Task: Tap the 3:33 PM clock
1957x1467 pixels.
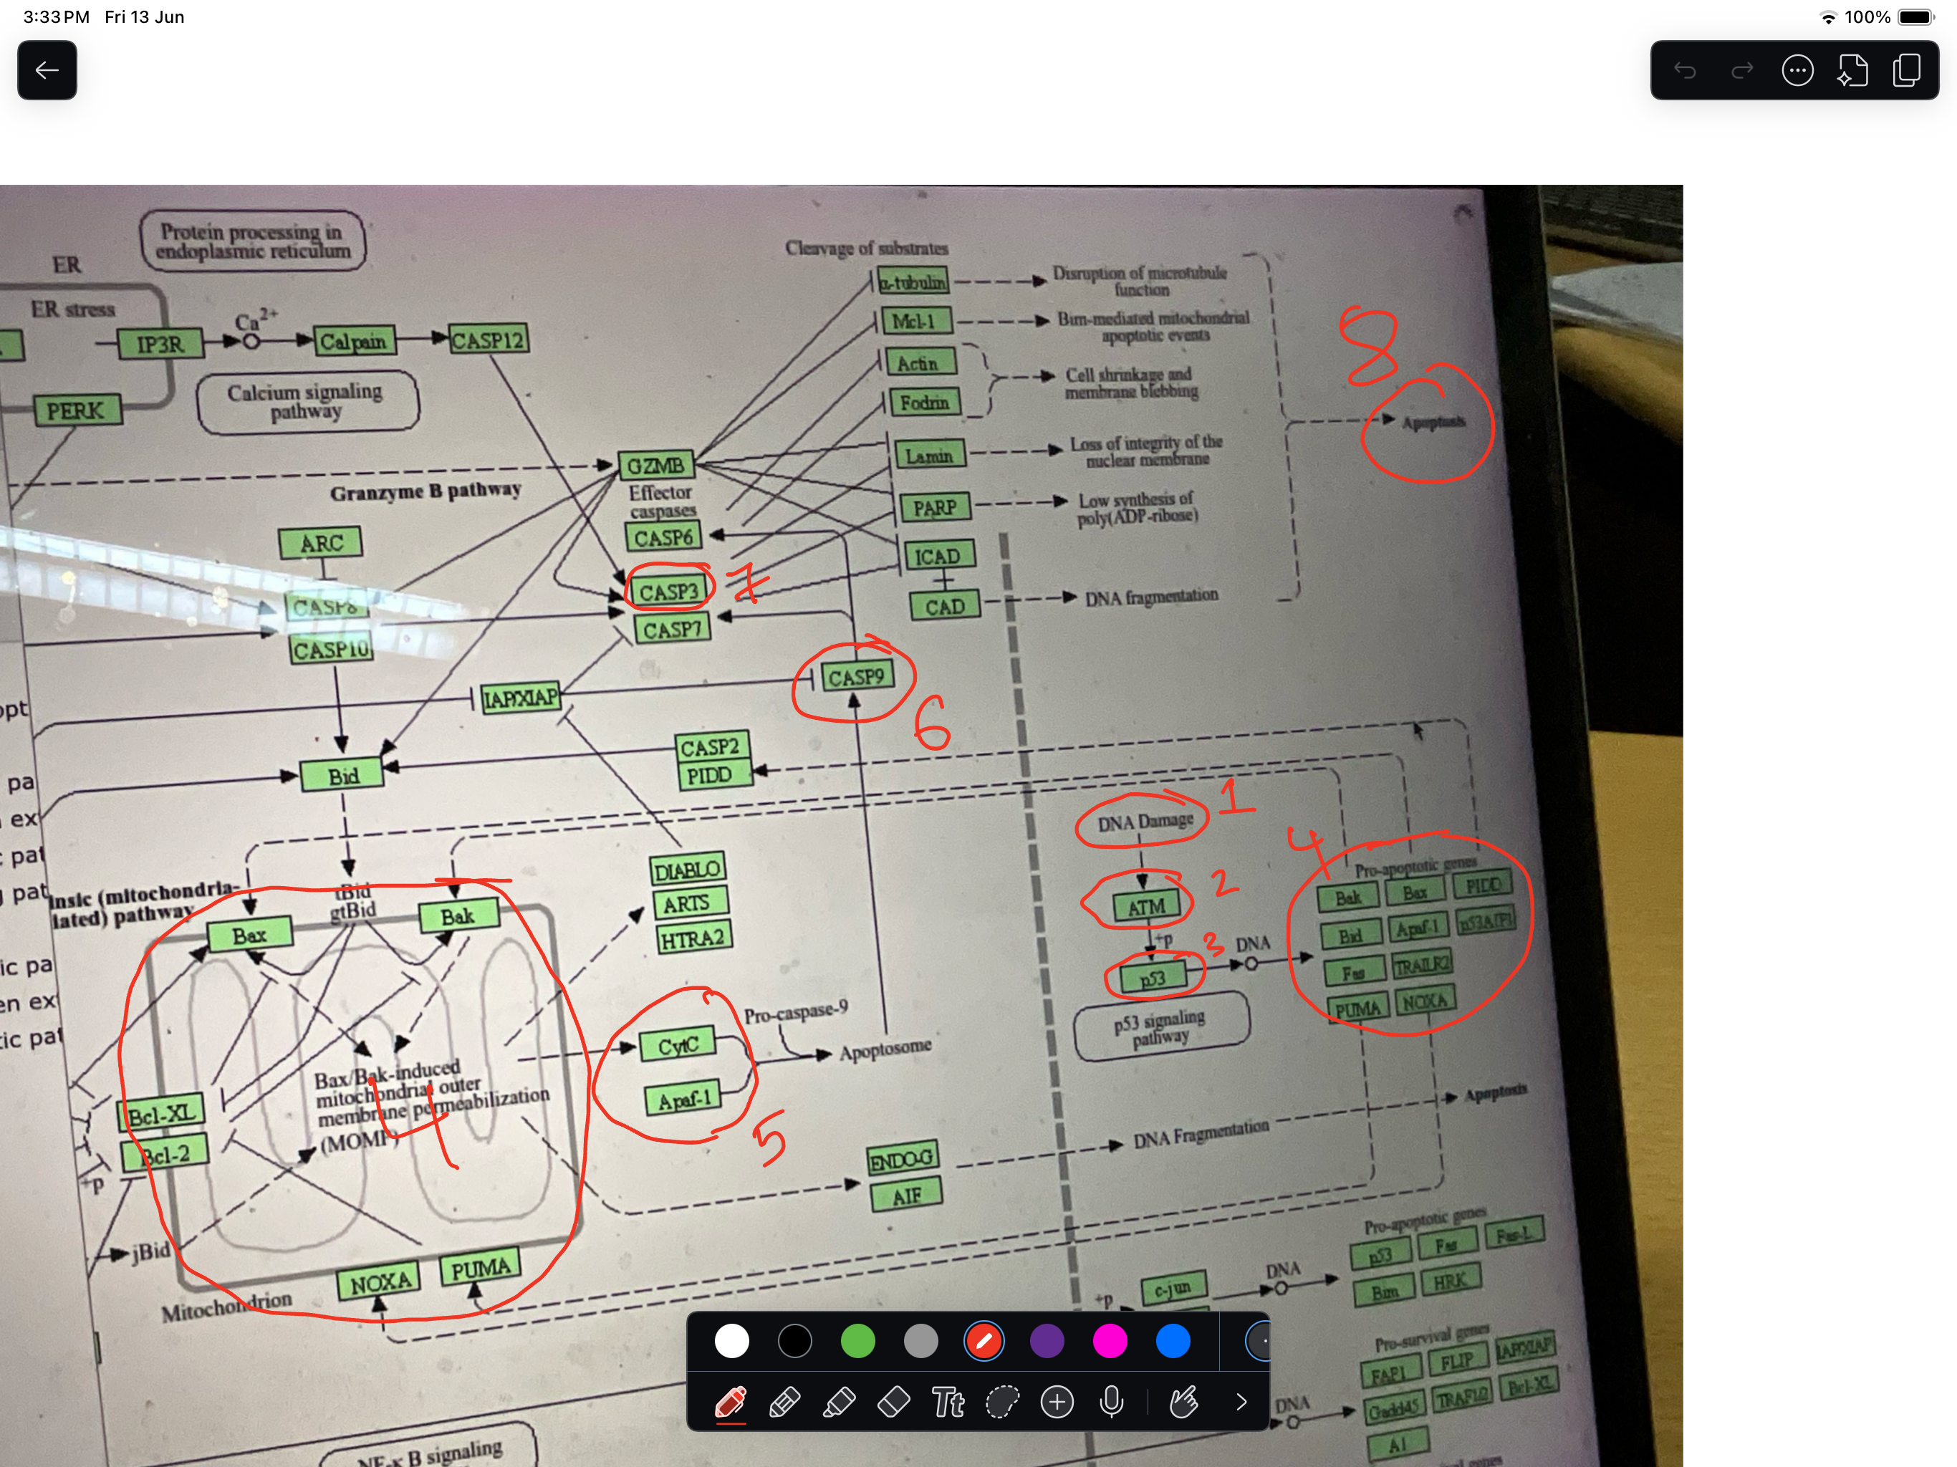Action: point(56,16)
